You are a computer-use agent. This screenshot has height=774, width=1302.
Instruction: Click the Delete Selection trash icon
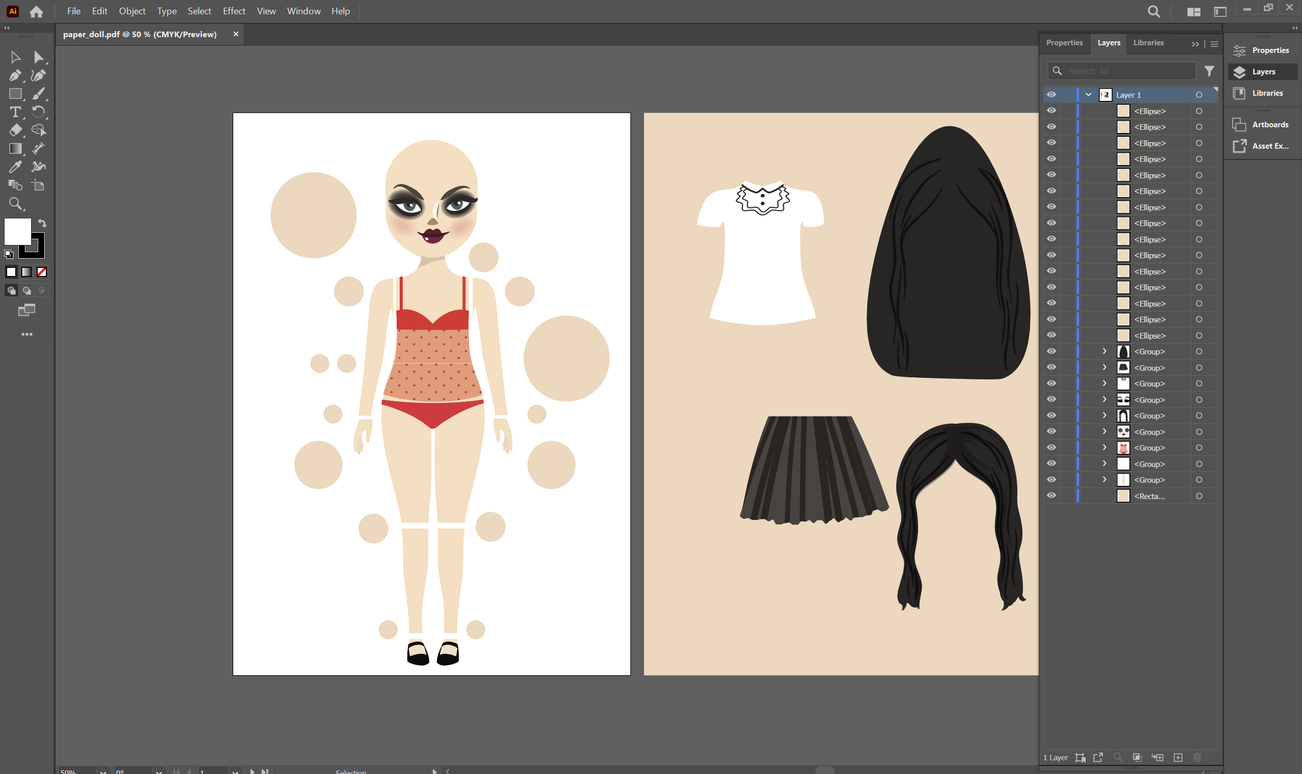point(1197,757)
